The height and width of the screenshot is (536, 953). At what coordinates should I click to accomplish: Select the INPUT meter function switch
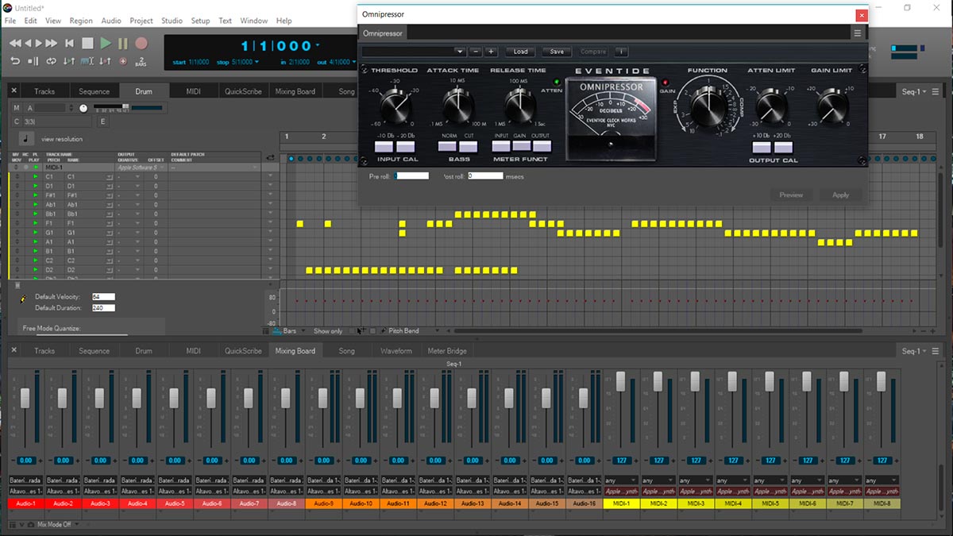(501, 146)
